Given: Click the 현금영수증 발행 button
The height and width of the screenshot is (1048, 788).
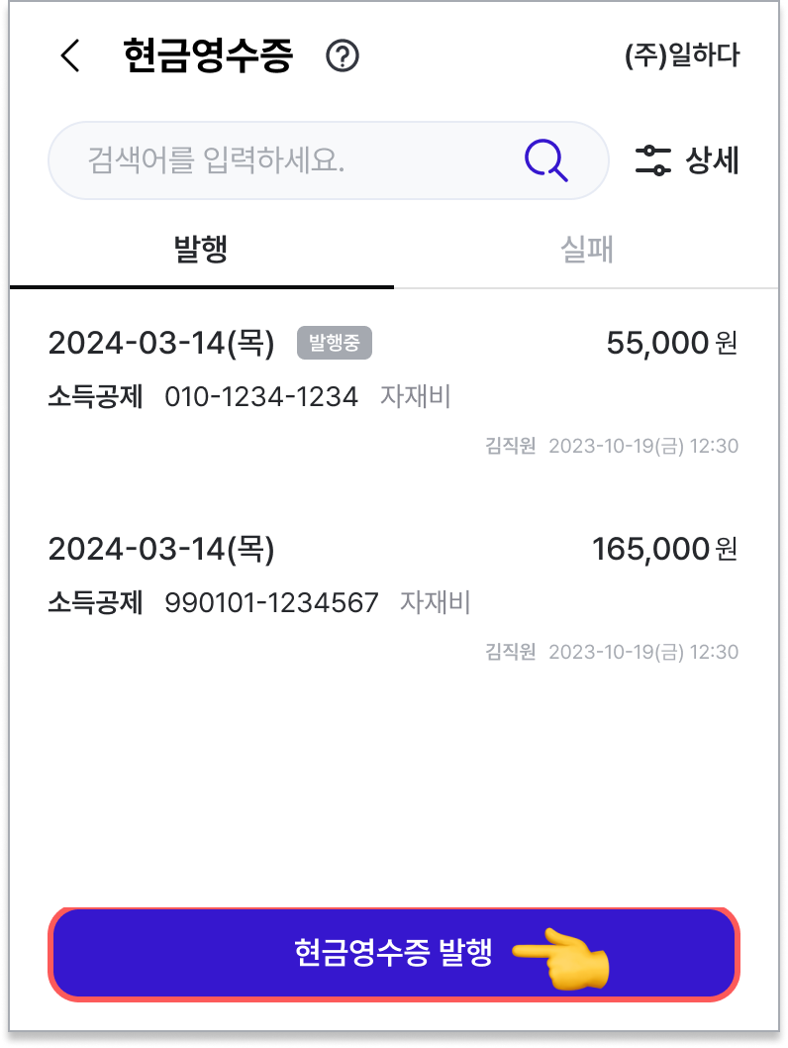Looking at the screenshot, I should coord(394,955).
